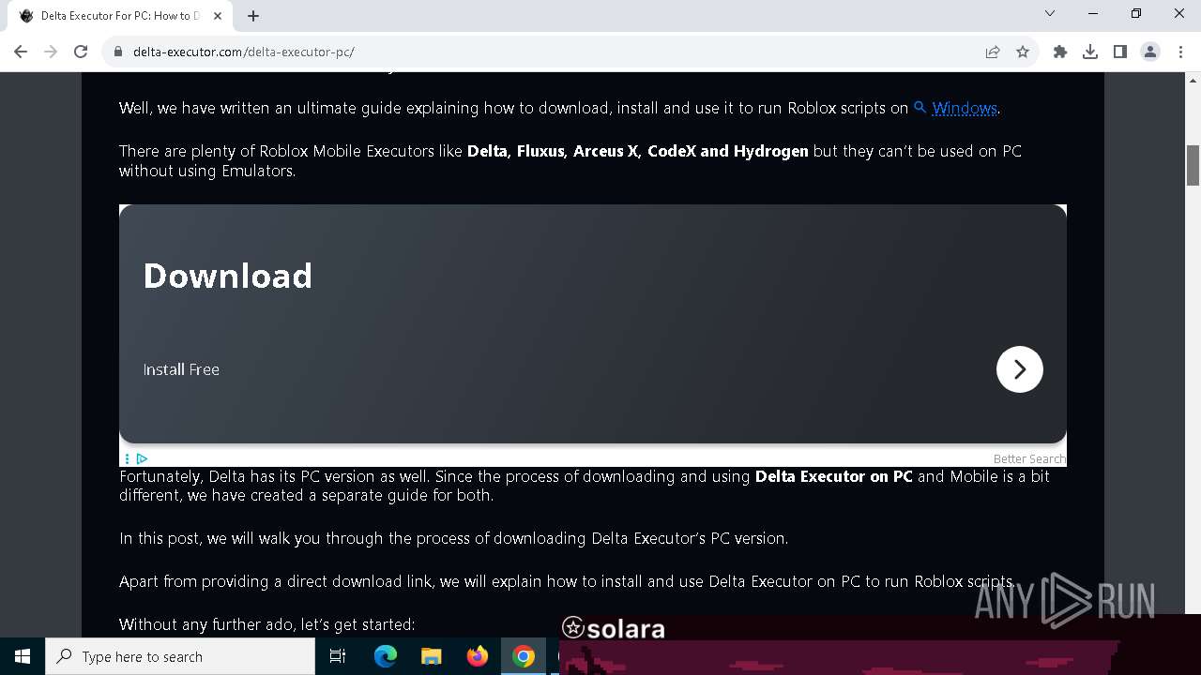Image resolution: width=1201 pixels, height=675 pixels.
Task: Reload the current page
Action: [x=81, y=52]
